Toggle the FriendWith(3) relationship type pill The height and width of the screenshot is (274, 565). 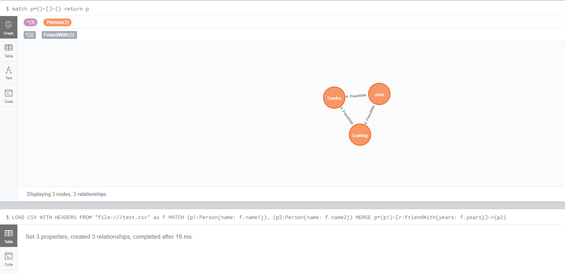(x=59, y=35)
